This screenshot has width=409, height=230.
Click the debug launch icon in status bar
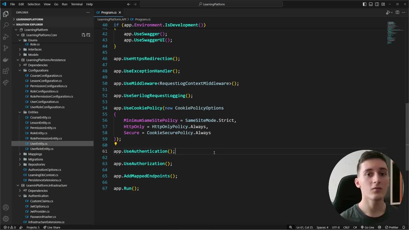pos(21,227)
